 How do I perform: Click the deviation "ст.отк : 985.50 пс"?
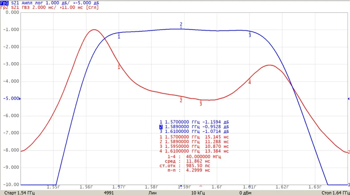click(x=185, y=166)
